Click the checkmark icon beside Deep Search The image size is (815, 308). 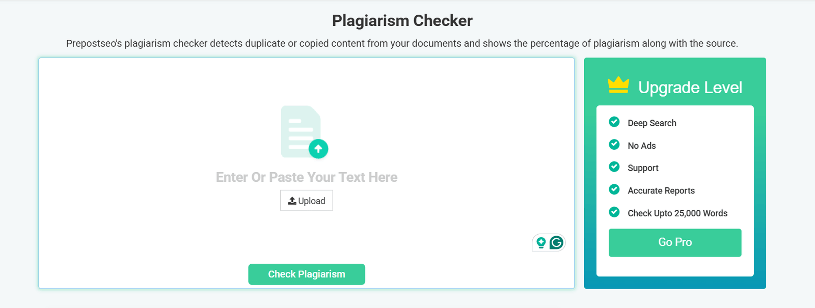click(x=614, y=122)
